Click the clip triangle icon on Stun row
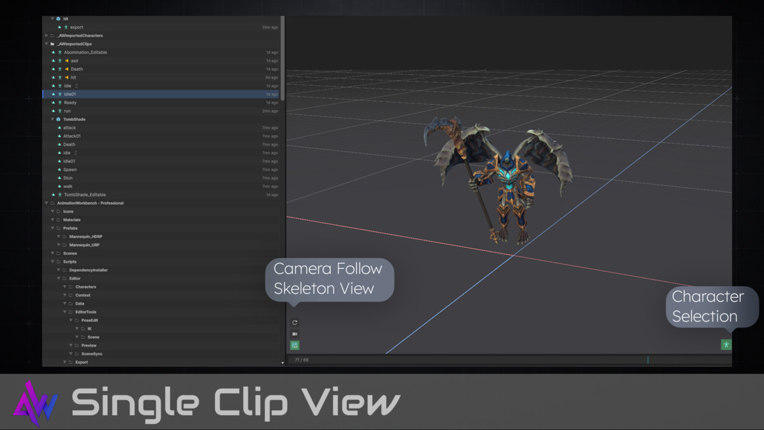This screenshot has width=764, height=430. click(59, 178)
